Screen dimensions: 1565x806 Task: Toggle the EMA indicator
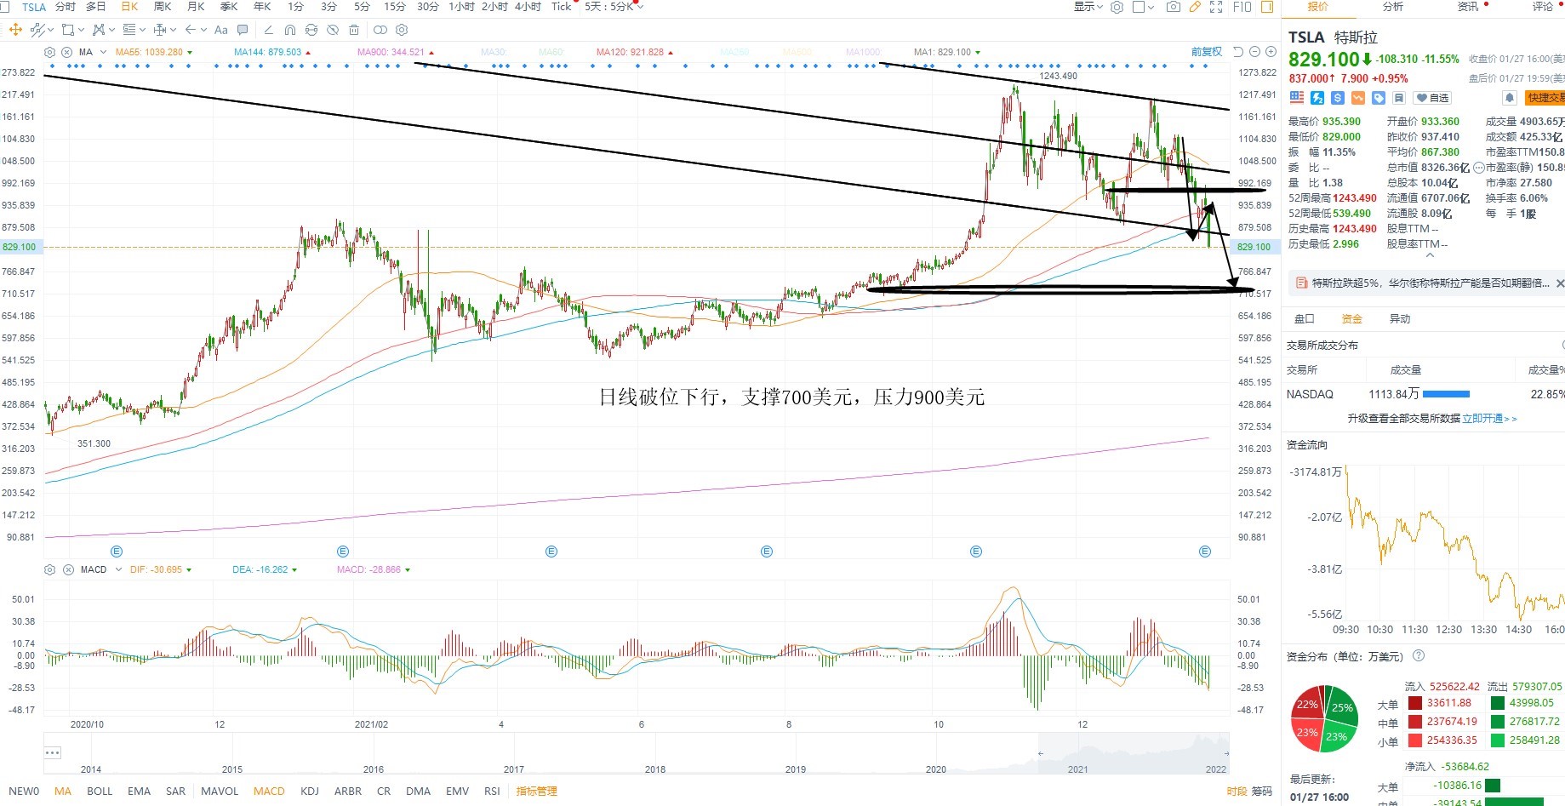[139, 791]
